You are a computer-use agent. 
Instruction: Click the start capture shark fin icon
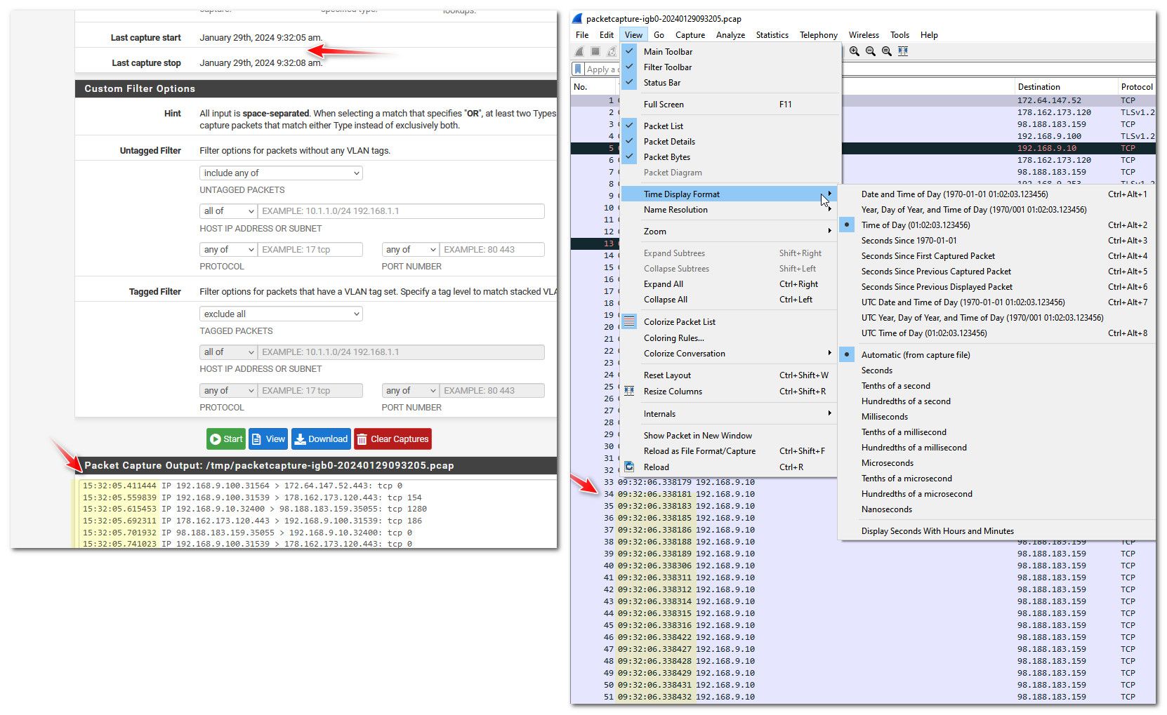[x=579, y=51]
